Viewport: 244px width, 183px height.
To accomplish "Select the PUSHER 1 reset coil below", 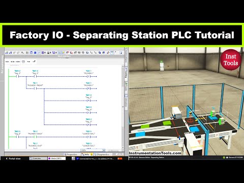I will coord(89,88).
